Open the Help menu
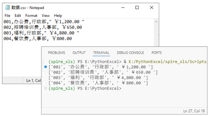 (x=58, y=16)
